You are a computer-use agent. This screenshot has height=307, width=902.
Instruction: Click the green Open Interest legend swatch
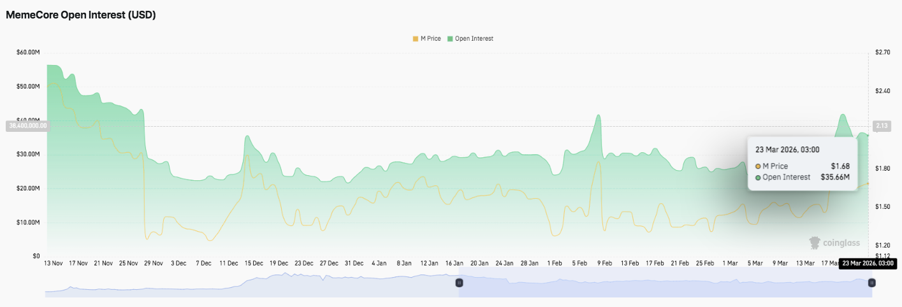click(450, 39)
